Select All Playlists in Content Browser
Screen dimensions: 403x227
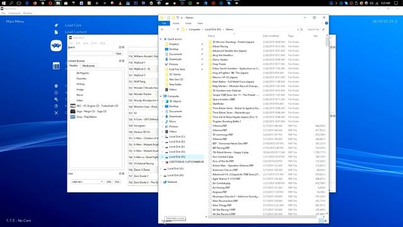[82, 73]
